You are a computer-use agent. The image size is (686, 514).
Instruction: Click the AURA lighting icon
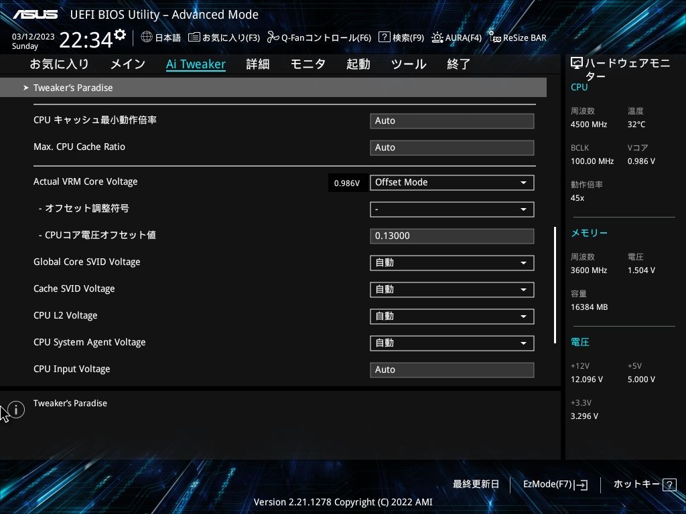(437, 37)
